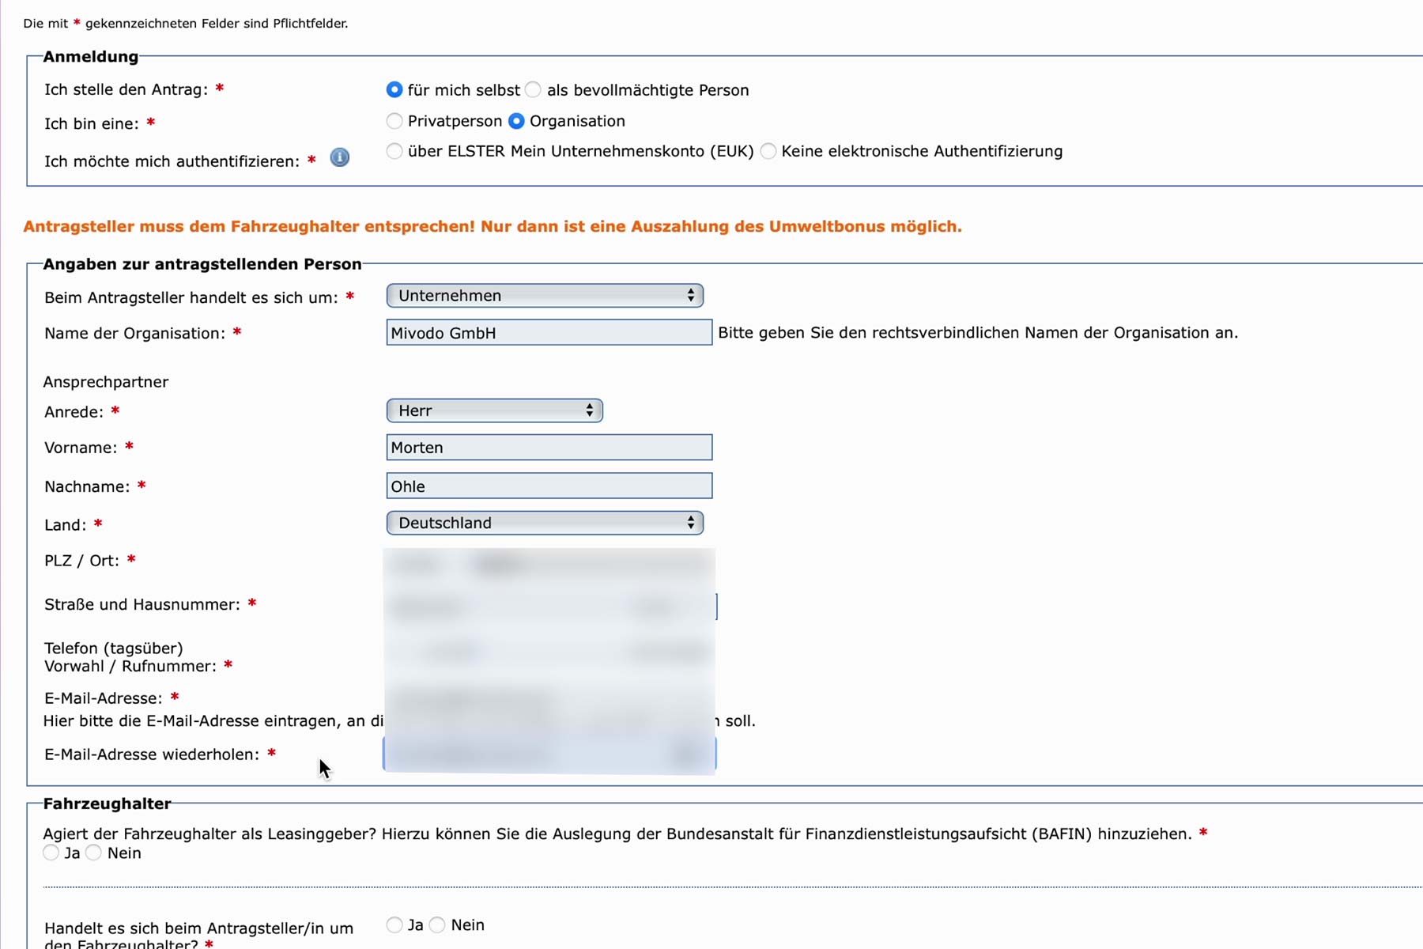Screen dimensions: 1423x949
Task: Select ELSTER Mein Unternehmenskonto authentication option
Action: click(394, 151)
